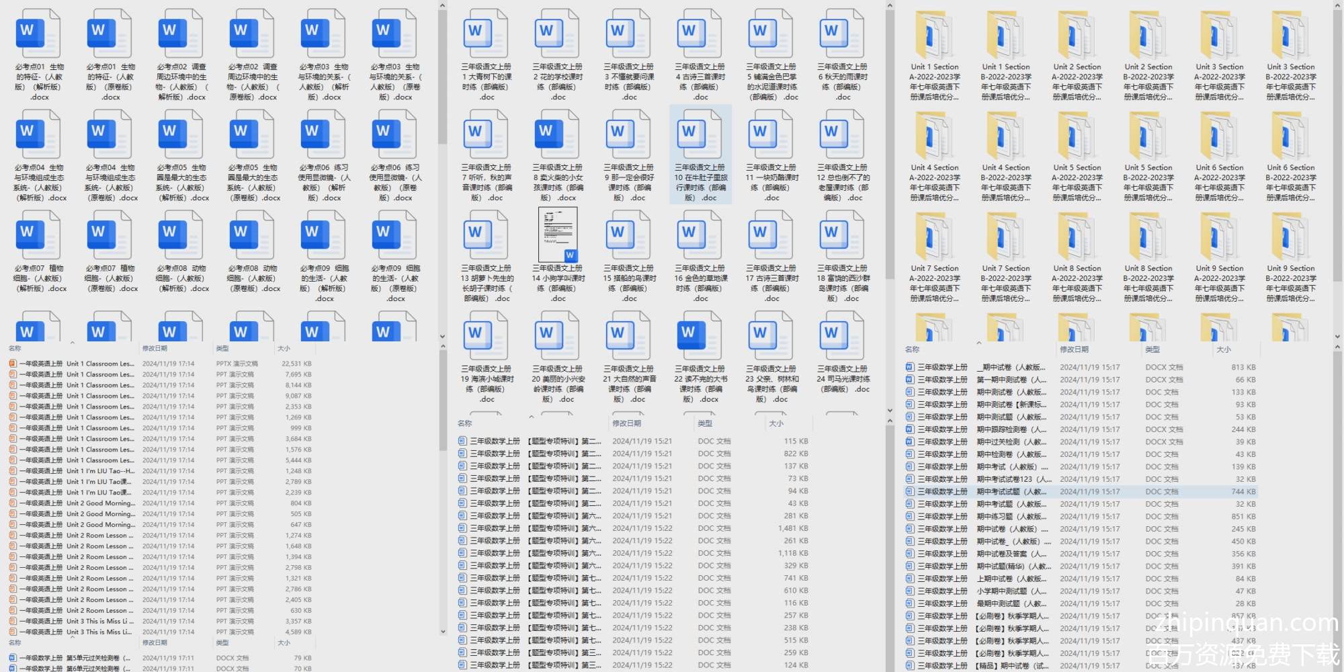Select Unit 5 Section A folder icon
Screen dimensions: 1344x672
click(x=1077, y=136)
